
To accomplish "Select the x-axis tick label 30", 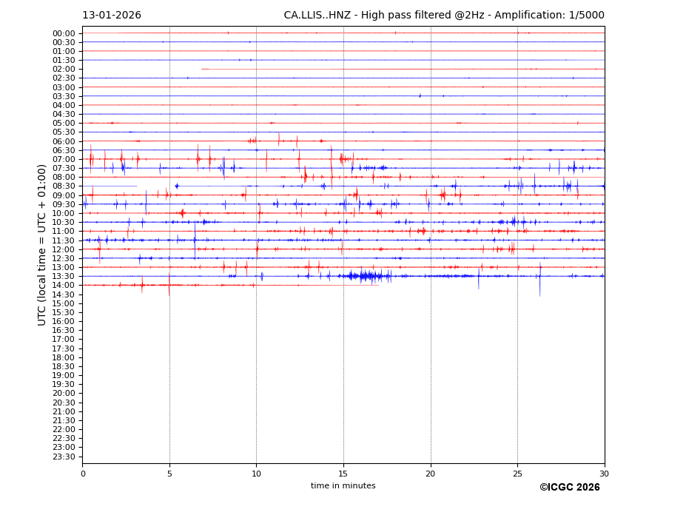I will [604, 474].
